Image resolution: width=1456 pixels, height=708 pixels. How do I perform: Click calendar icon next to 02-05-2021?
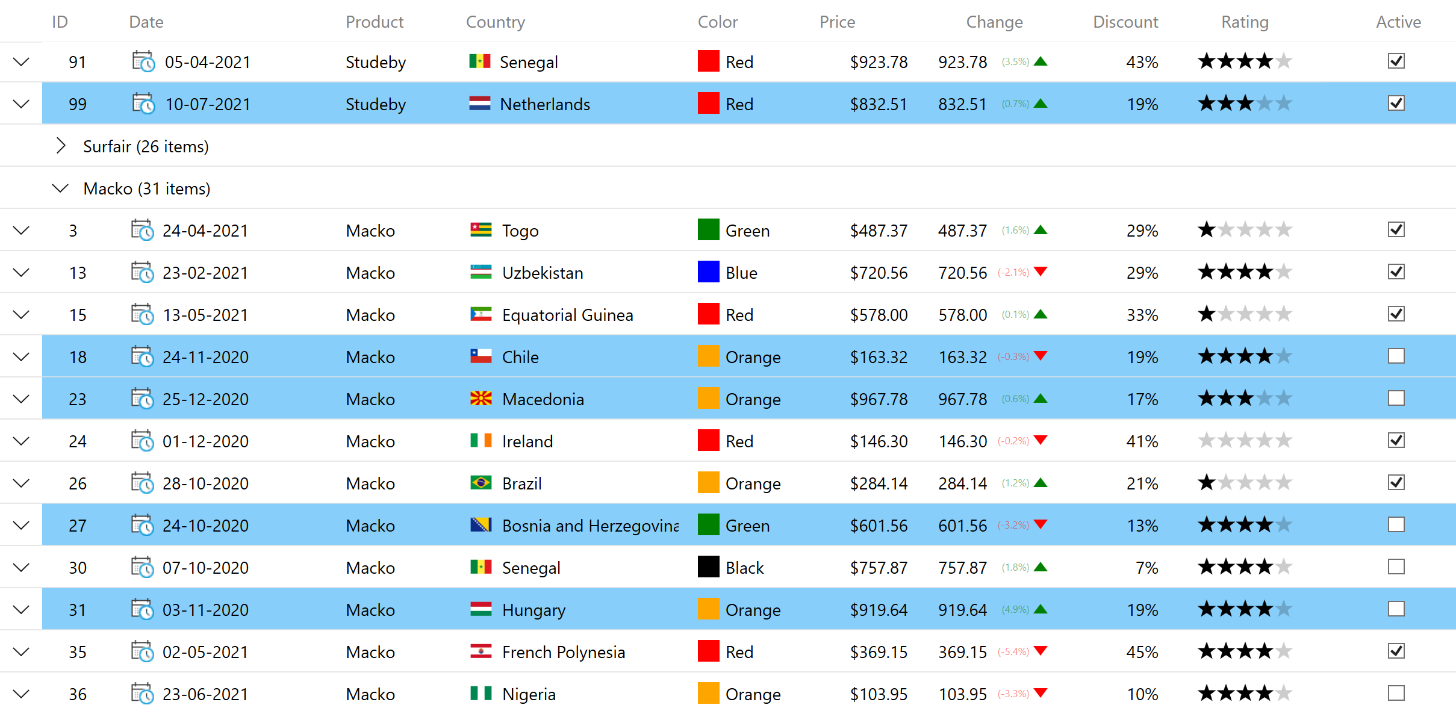coord(142,651)
